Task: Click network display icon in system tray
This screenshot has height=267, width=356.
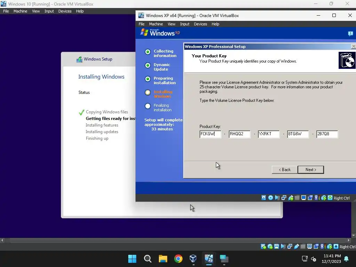Action: point(305,259)
